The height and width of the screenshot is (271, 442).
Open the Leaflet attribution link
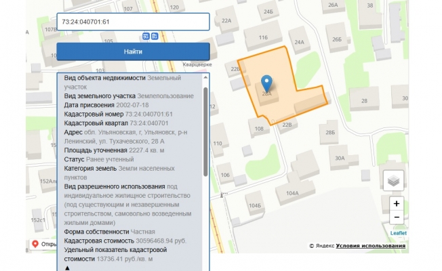click(398, 232)
